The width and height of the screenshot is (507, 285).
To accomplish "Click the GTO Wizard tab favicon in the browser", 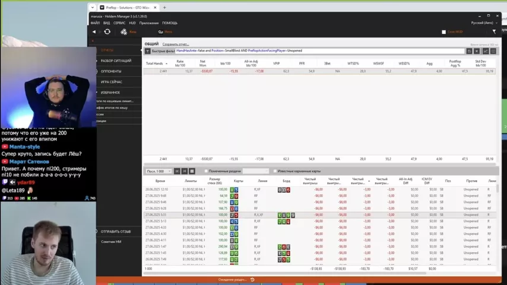I will (102, 8).
